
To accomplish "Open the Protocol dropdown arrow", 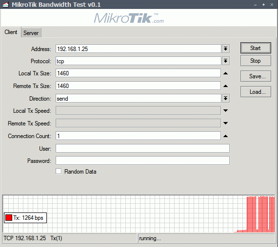I will click(225, 61).
